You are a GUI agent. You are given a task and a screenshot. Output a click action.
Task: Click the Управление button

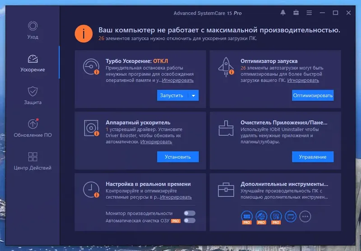click(313, 157)
